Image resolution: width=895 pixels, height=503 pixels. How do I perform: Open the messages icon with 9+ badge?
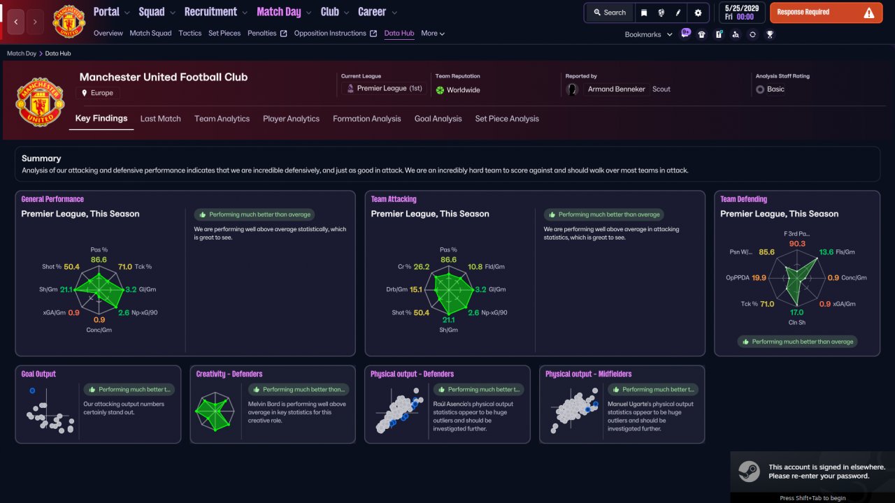point(686,34)
